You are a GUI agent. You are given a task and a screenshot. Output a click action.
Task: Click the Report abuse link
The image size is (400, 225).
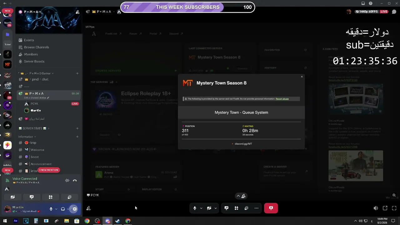[282, 99]
